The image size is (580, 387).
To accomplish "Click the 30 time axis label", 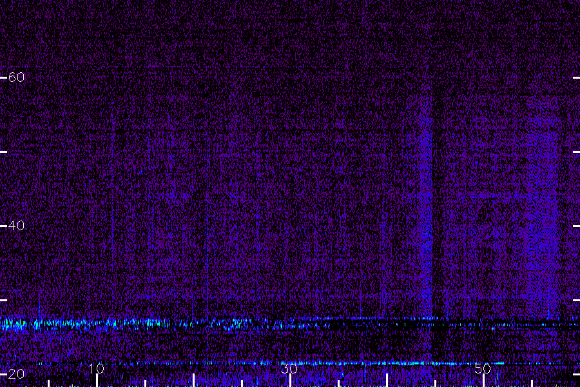I will [289, 368].
